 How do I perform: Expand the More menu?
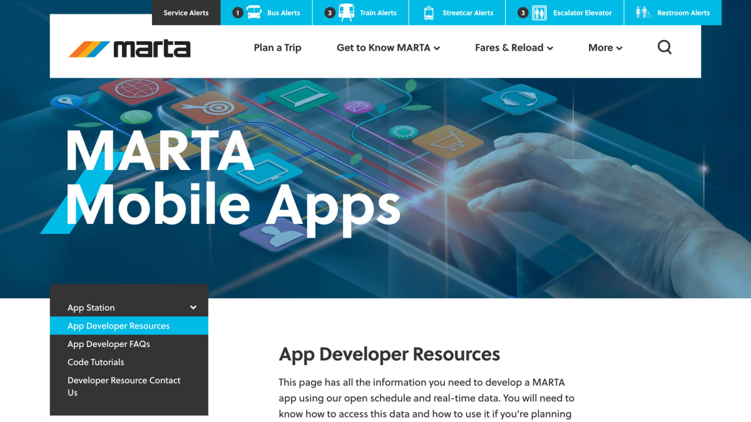point(605,48)
